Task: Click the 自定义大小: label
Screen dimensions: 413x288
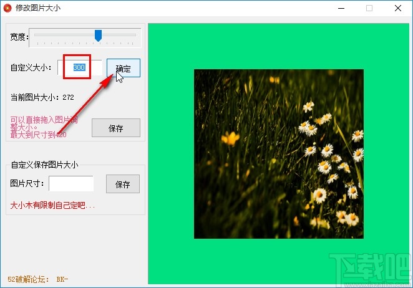Action: click(31, 68)
